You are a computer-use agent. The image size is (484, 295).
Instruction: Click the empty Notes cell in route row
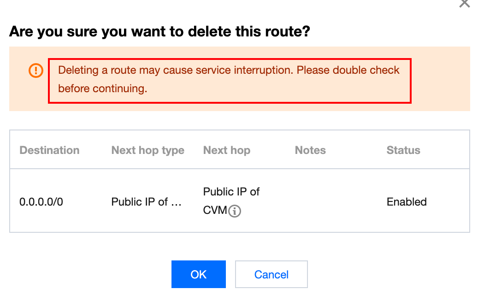(323, 202)
